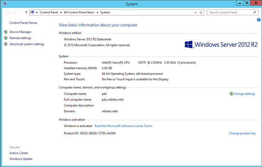Expand the arrow after Control Panel breadcrumb
262x167 pixels.
(61, 12)
